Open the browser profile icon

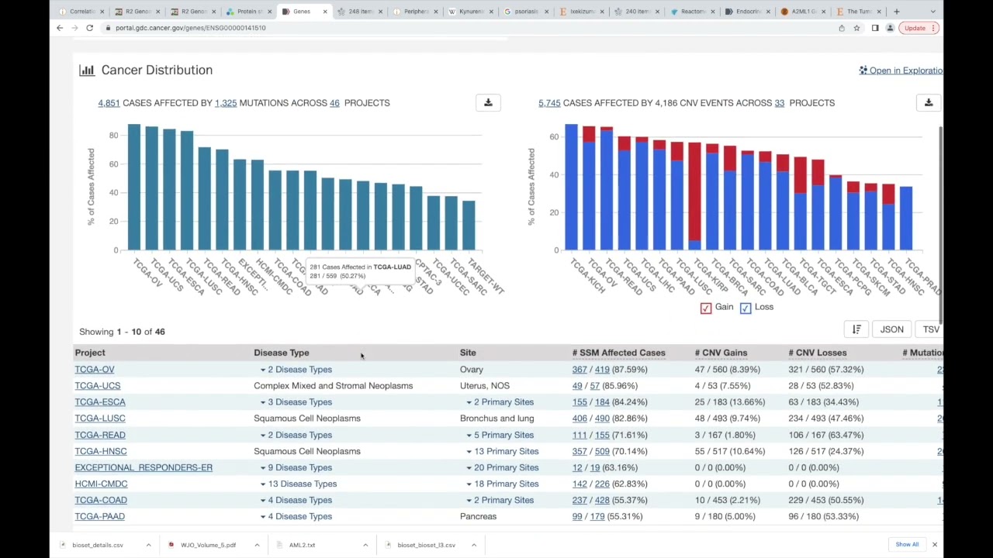[x=890, y=28]
